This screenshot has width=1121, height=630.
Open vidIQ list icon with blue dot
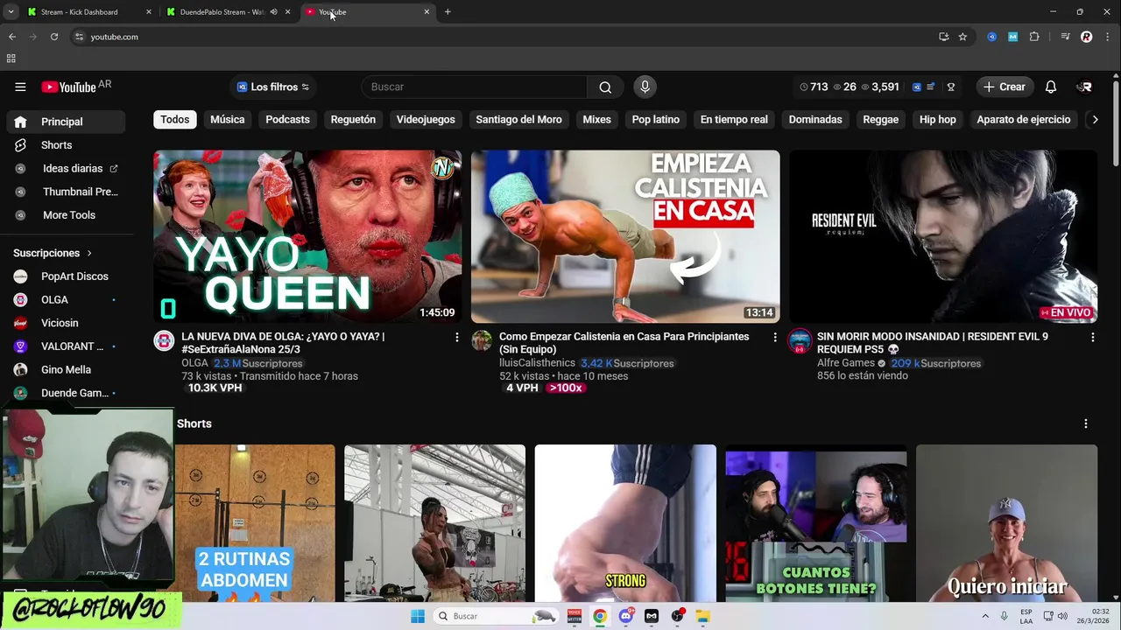930,87
